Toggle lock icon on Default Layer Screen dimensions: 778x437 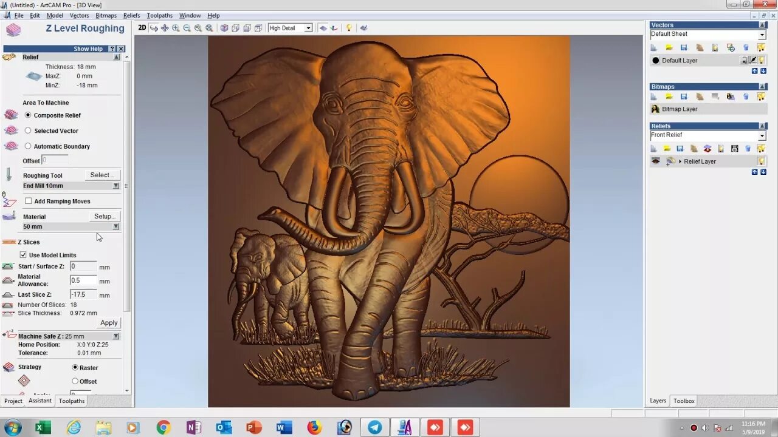744,60
